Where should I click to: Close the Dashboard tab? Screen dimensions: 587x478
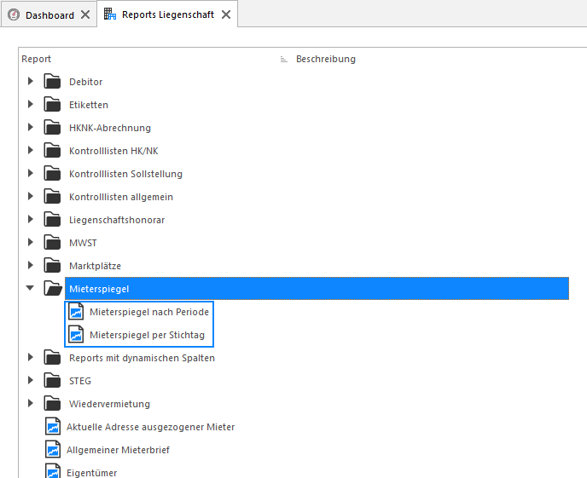tap(85, 15)
